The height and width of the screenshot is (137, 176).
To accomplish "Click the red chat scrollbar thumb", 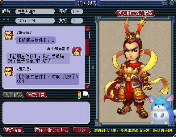I will click(87, 47).
